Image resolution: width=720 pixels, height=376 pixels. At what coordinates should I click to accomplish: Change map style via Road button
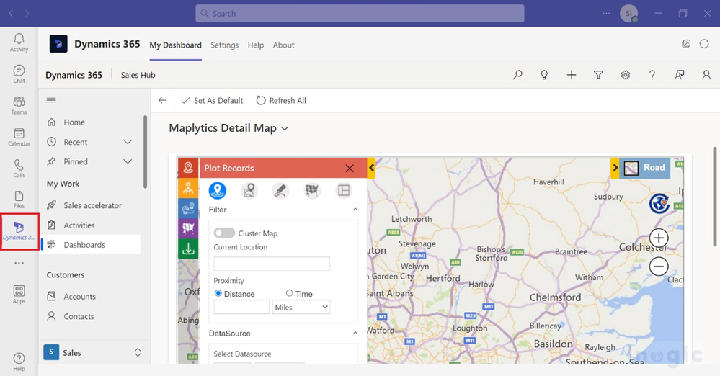point(645,168)
